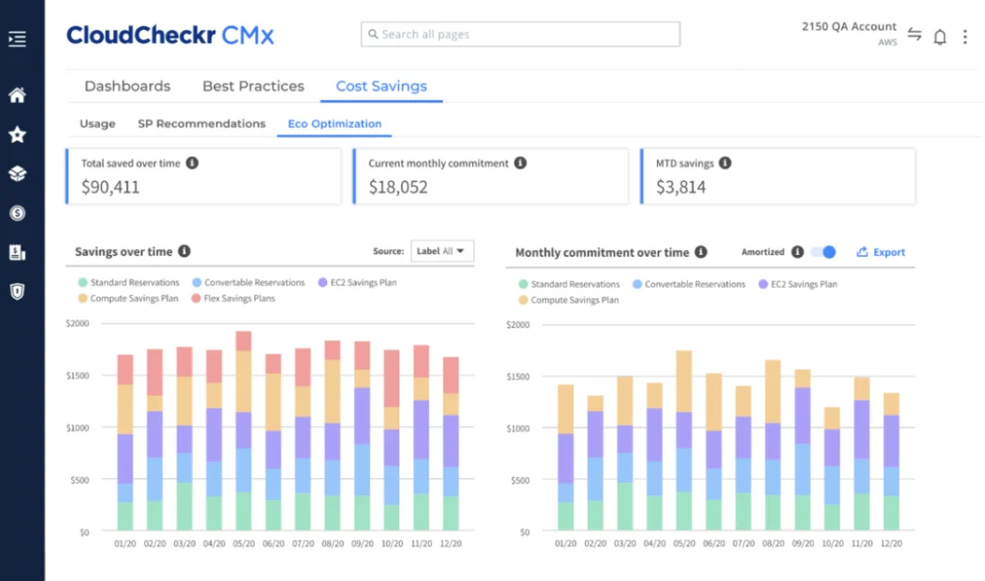
Task: Expand the left sidebar menu
Action: coord(16,39)
